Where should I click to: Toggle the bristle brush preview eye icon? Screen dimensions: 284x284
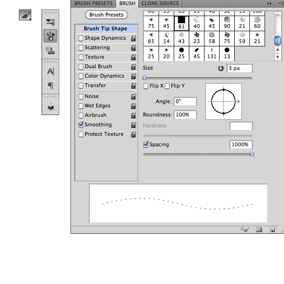pyautogui.click(x=245, y=230)
